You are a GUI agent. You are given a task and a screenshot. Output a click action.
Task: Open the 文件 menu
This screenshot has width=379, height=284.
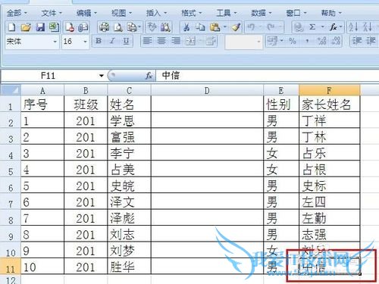(x=52, y=13)
